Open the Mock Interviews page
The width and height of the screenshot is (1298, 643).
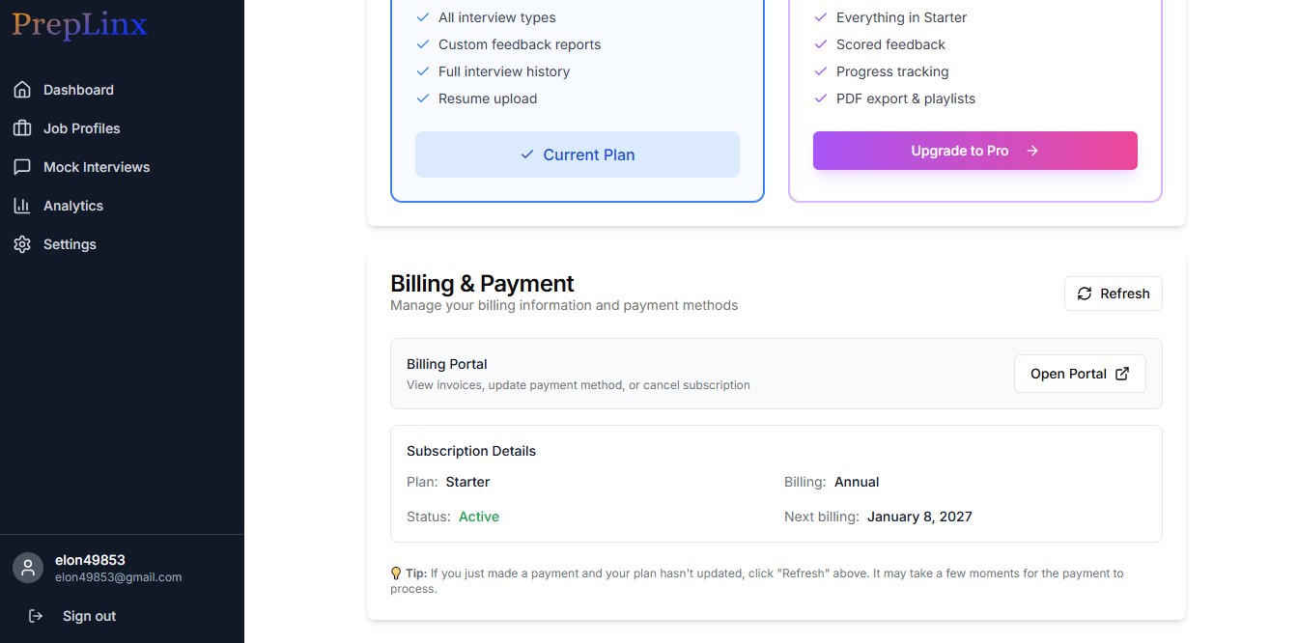[97, 167]
